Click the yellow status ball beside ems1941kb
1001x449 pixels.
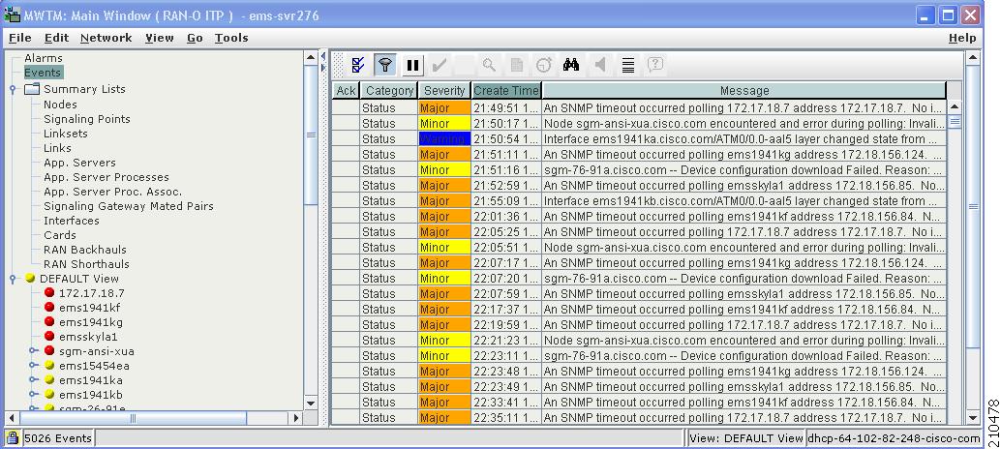coord(49,395)
